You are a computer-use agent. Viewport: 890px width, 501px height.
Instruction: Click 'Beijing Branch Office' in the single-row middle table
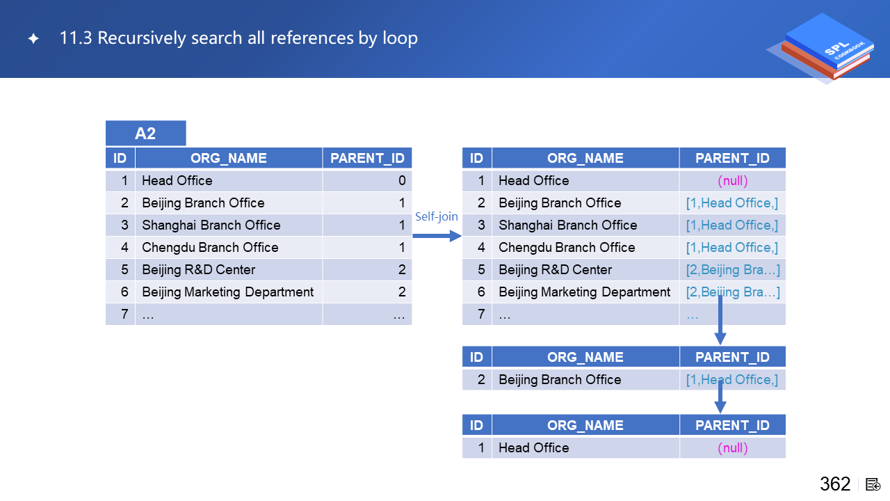559,379
